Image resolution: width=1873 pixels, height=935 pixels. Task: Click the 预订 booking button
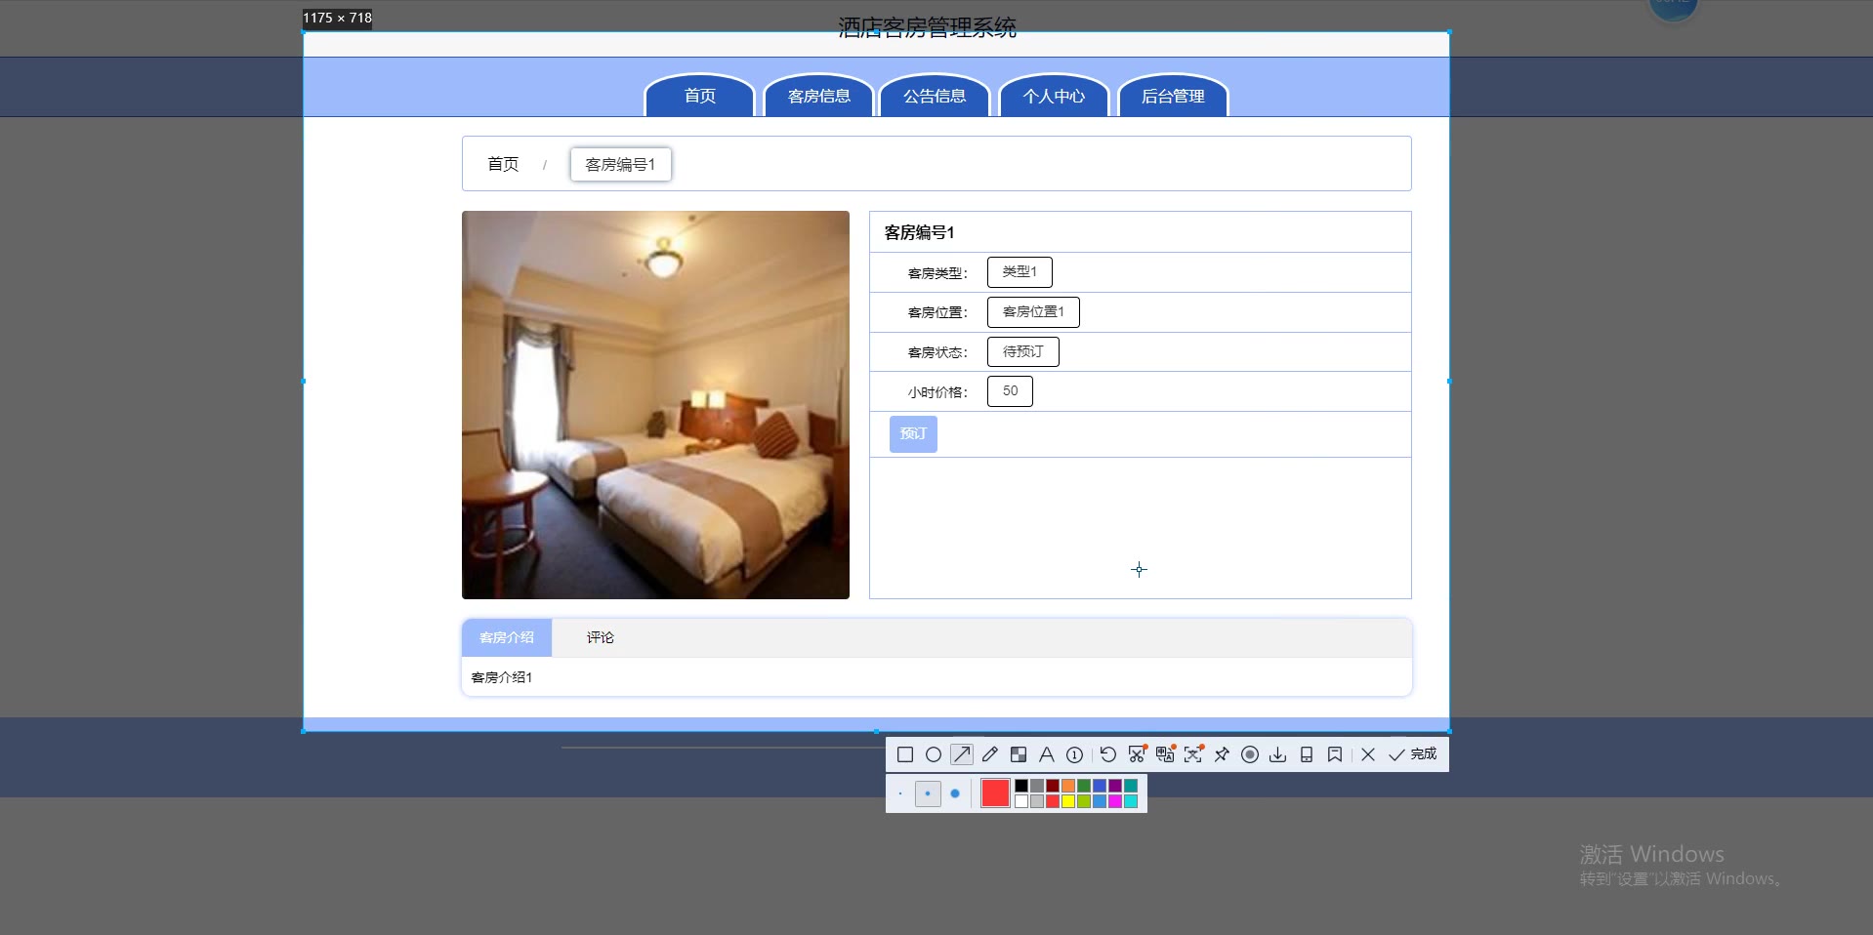point(913,433)
